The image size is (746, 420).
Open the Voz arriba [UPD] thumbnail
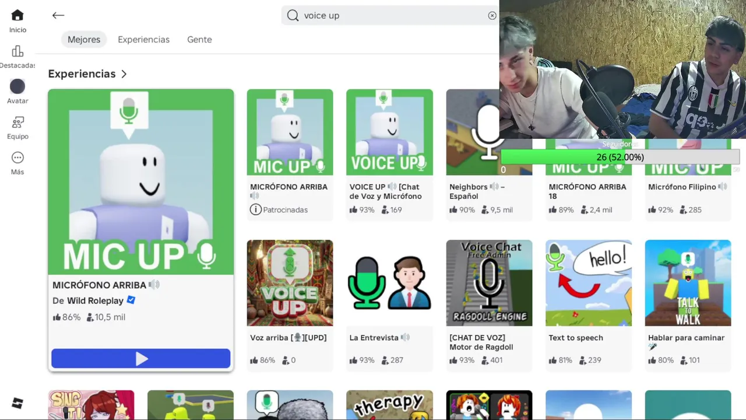coord(290,283)
